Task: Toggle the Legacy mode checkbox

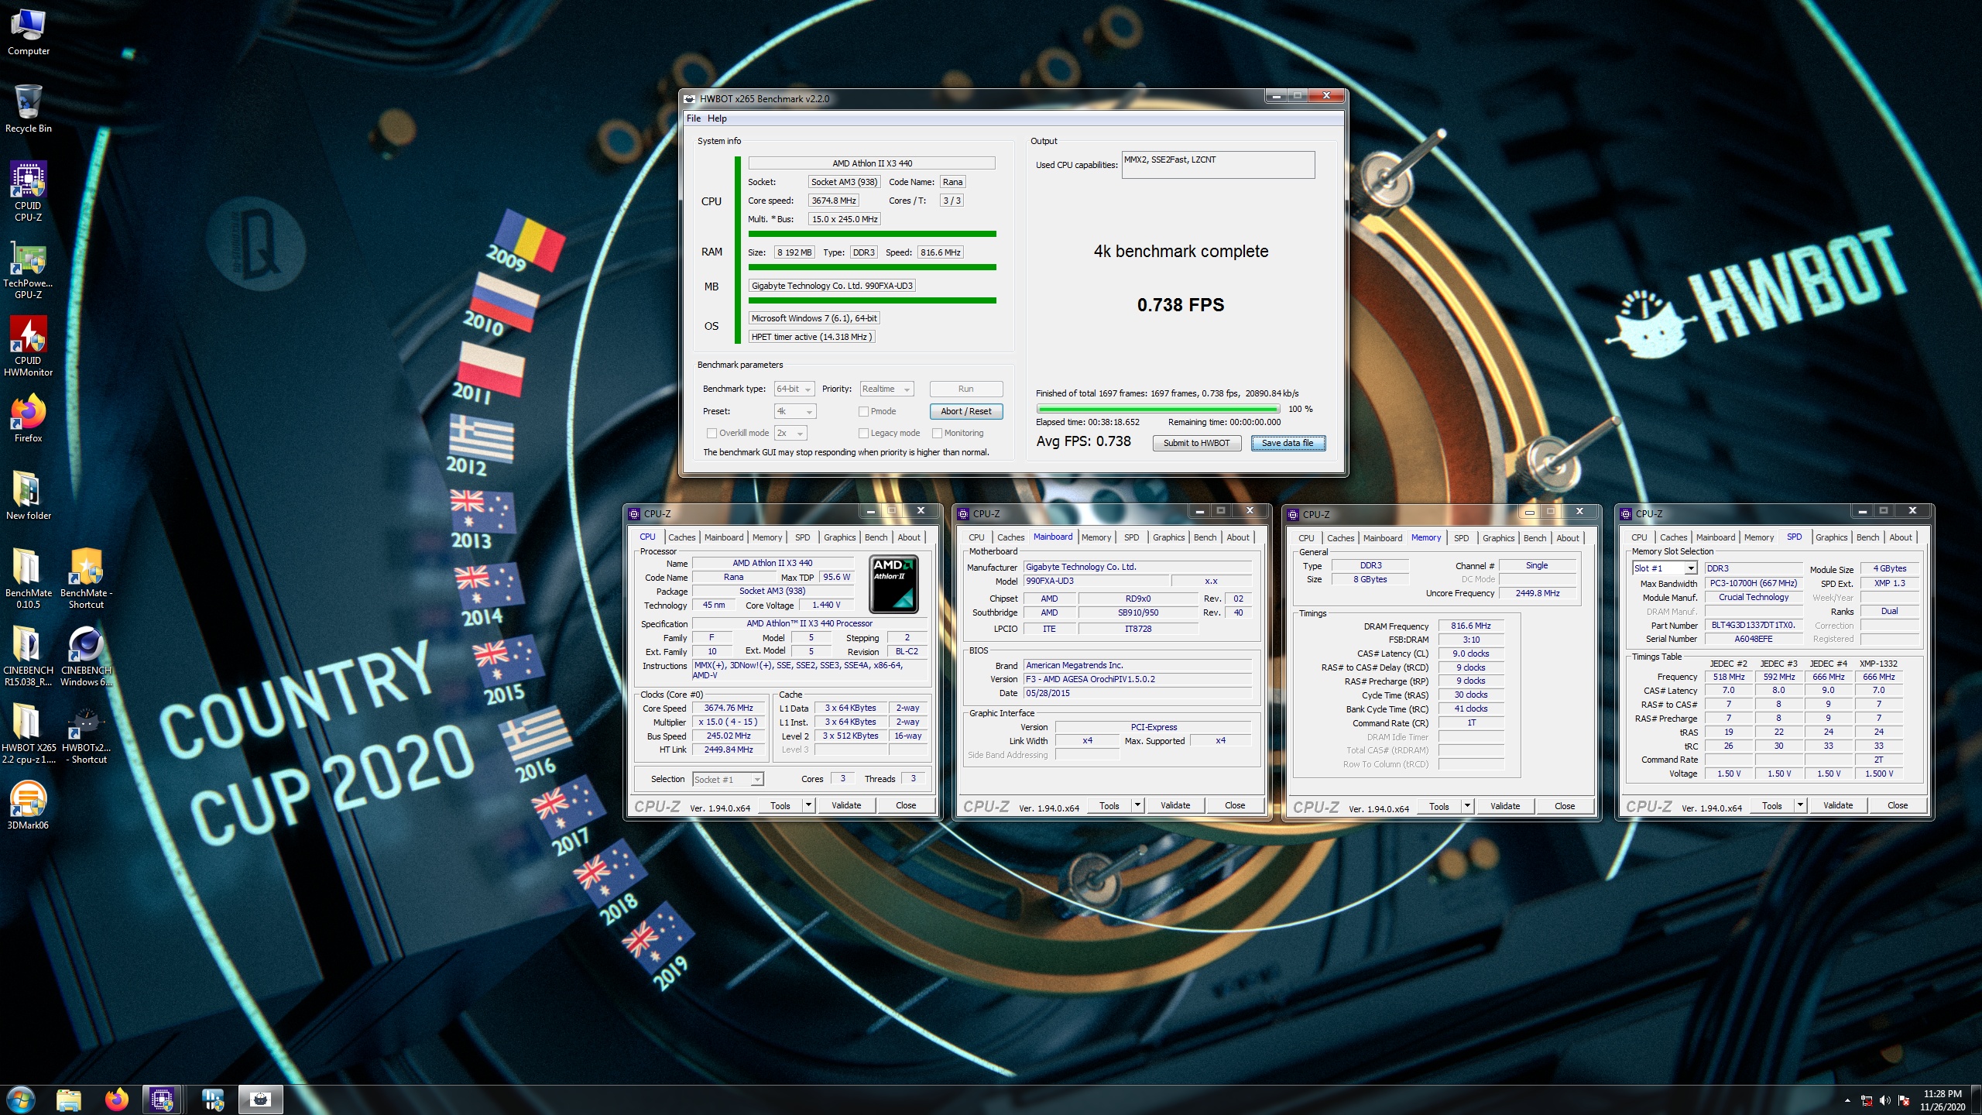Action: tap(863, 433)
